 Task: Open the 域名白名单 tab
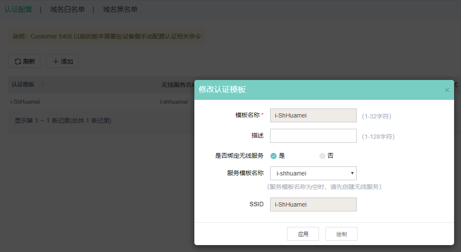click(68, 9)
